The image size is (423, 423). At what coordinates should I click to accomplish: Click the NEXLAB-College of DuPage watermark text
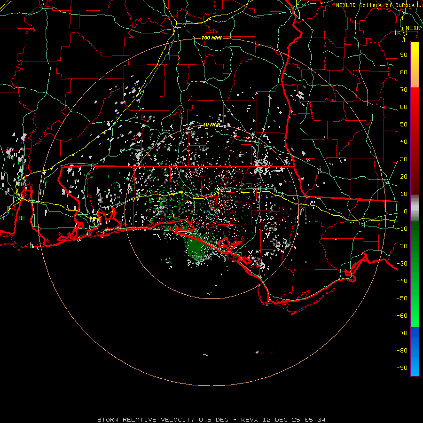point(378,5)
